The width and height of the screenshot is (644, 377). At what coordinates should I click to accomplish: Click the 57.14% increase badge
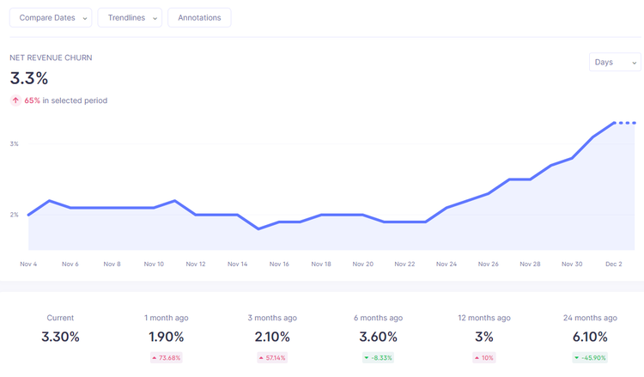point(272,358)
